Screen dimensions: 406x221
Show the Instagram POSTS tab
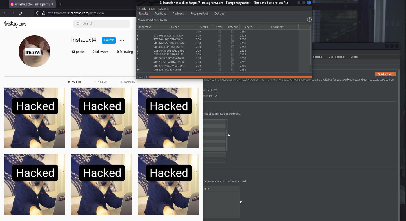pos(74,82)
